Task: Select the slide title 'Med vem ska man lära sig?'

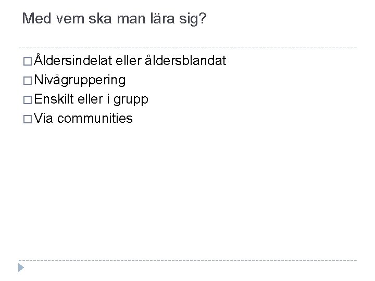Action: click(x=115, y=19)
